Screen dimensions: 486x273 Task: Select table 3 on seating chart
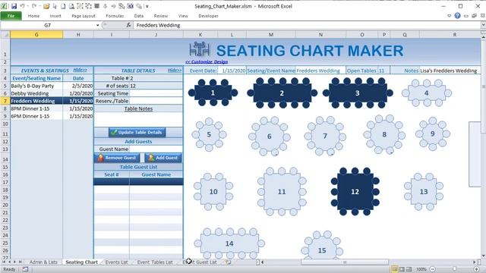coord(358,93)
